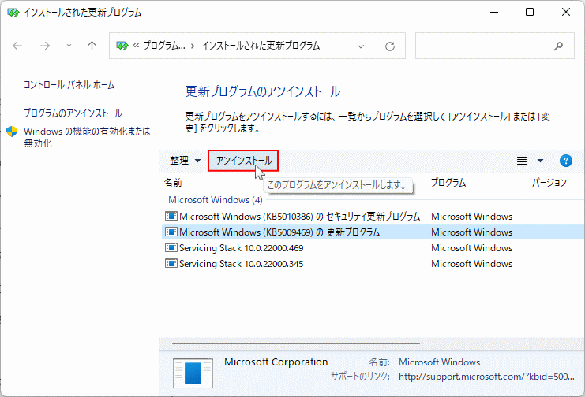
Task: Click Microsoft Windows program cell for KB5010386
Action: (x=471, y=217)
